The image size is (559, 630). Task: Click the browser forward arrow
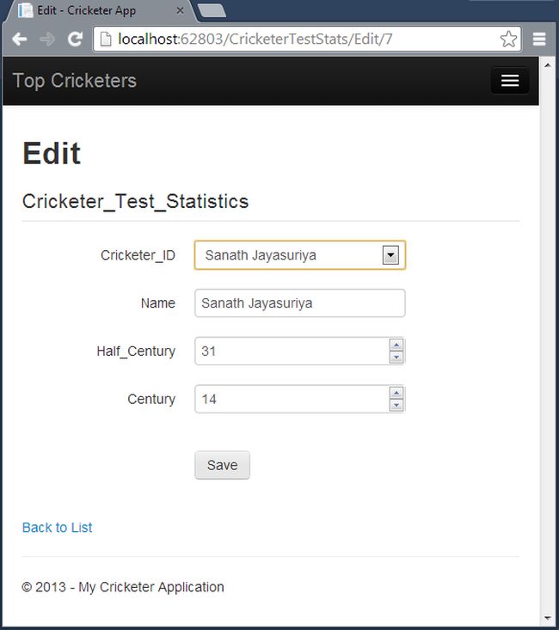point(46,40)
